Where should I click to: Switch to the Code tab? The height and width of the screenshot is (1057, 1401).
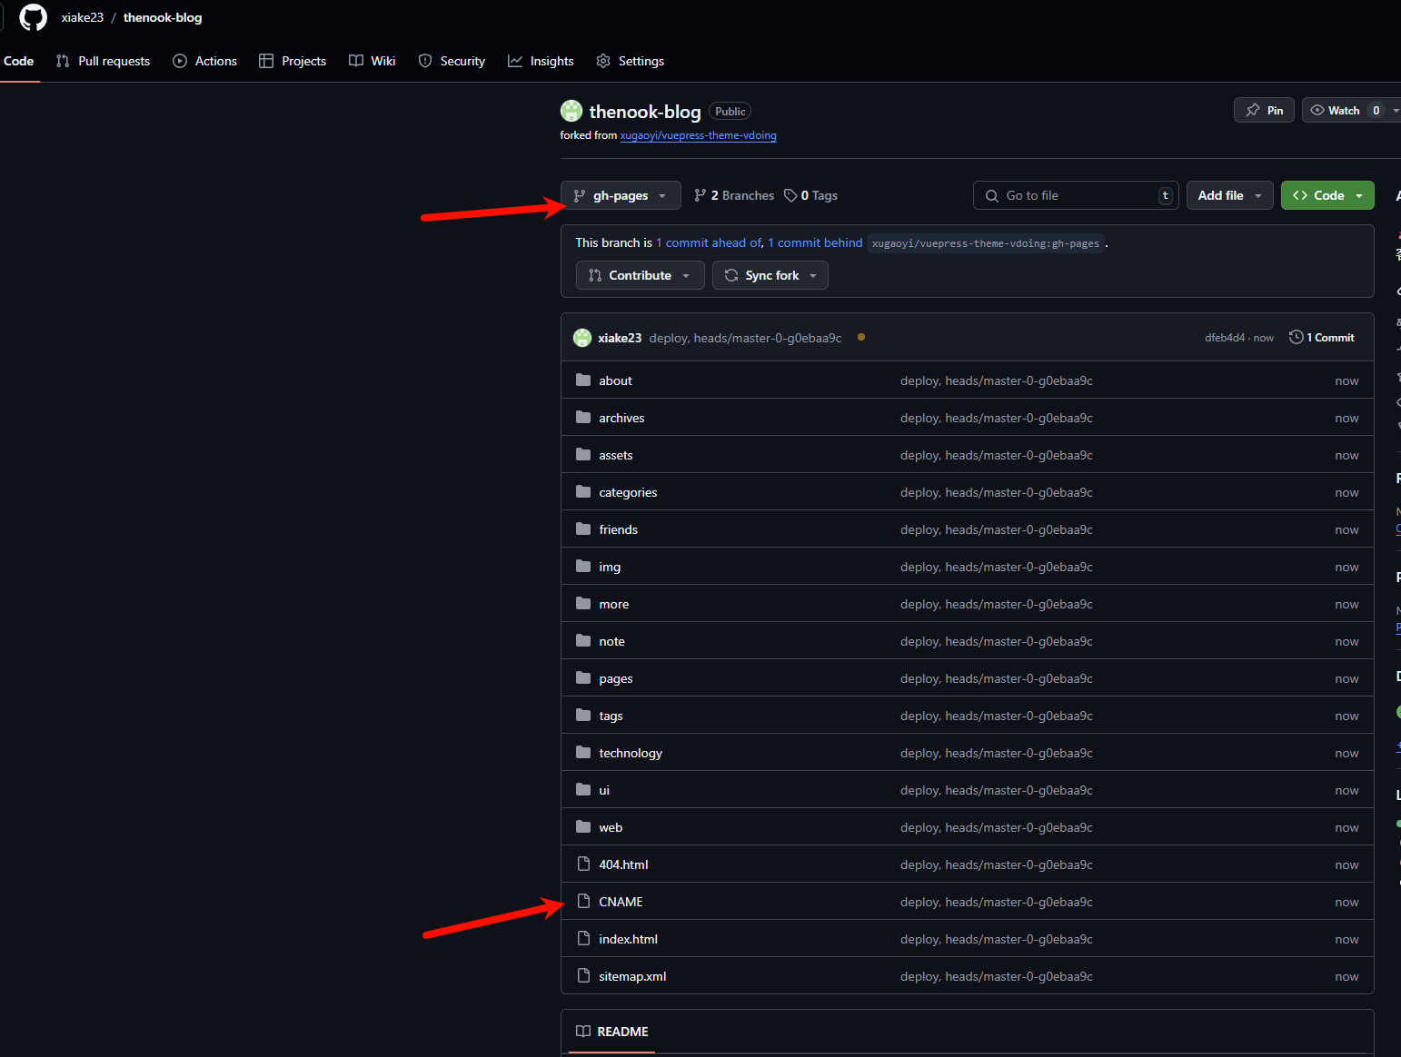click(18, 61)
